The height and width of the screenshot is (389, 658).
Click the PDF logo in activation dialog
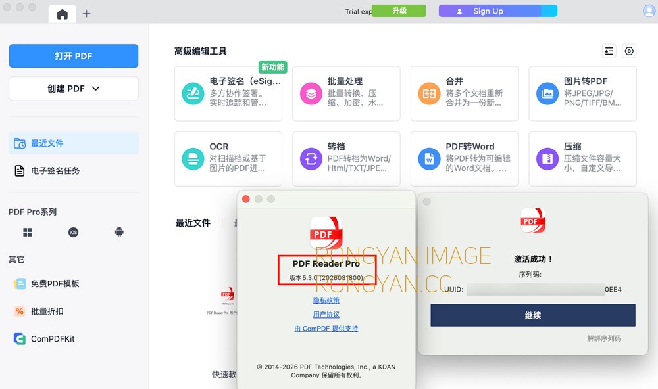click(533, 221)
